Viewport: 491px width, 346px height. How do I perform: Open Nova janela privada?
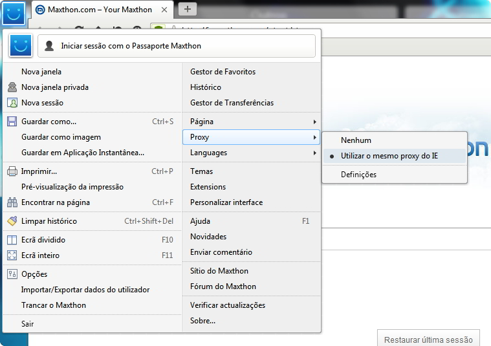point(93,87)
